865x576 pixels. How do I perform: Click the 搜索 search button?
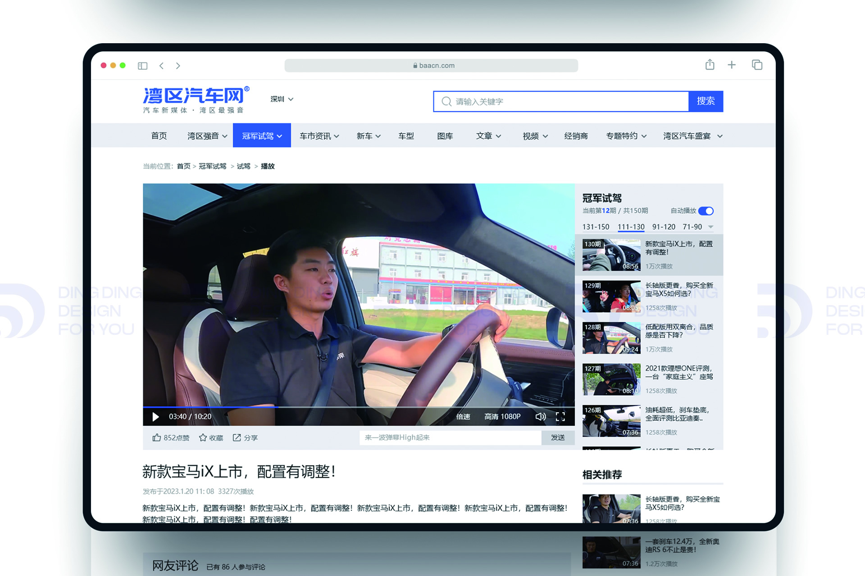(706, 101)
